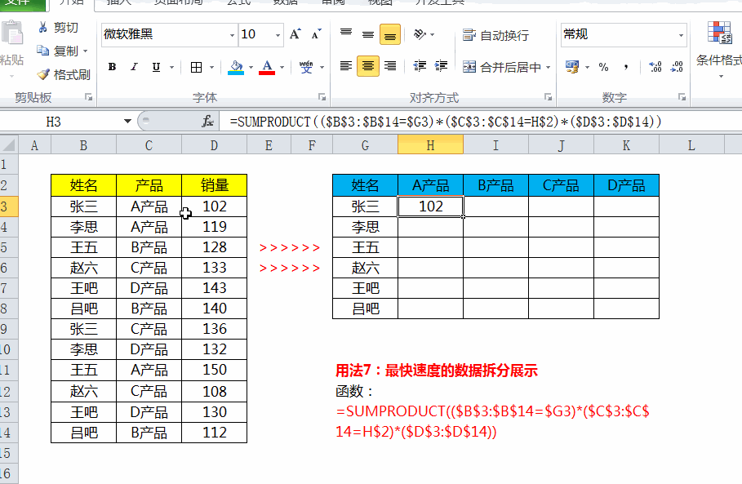Open font group dialog launcher
This screenshot has height=484, width=742.
point(322,97)
